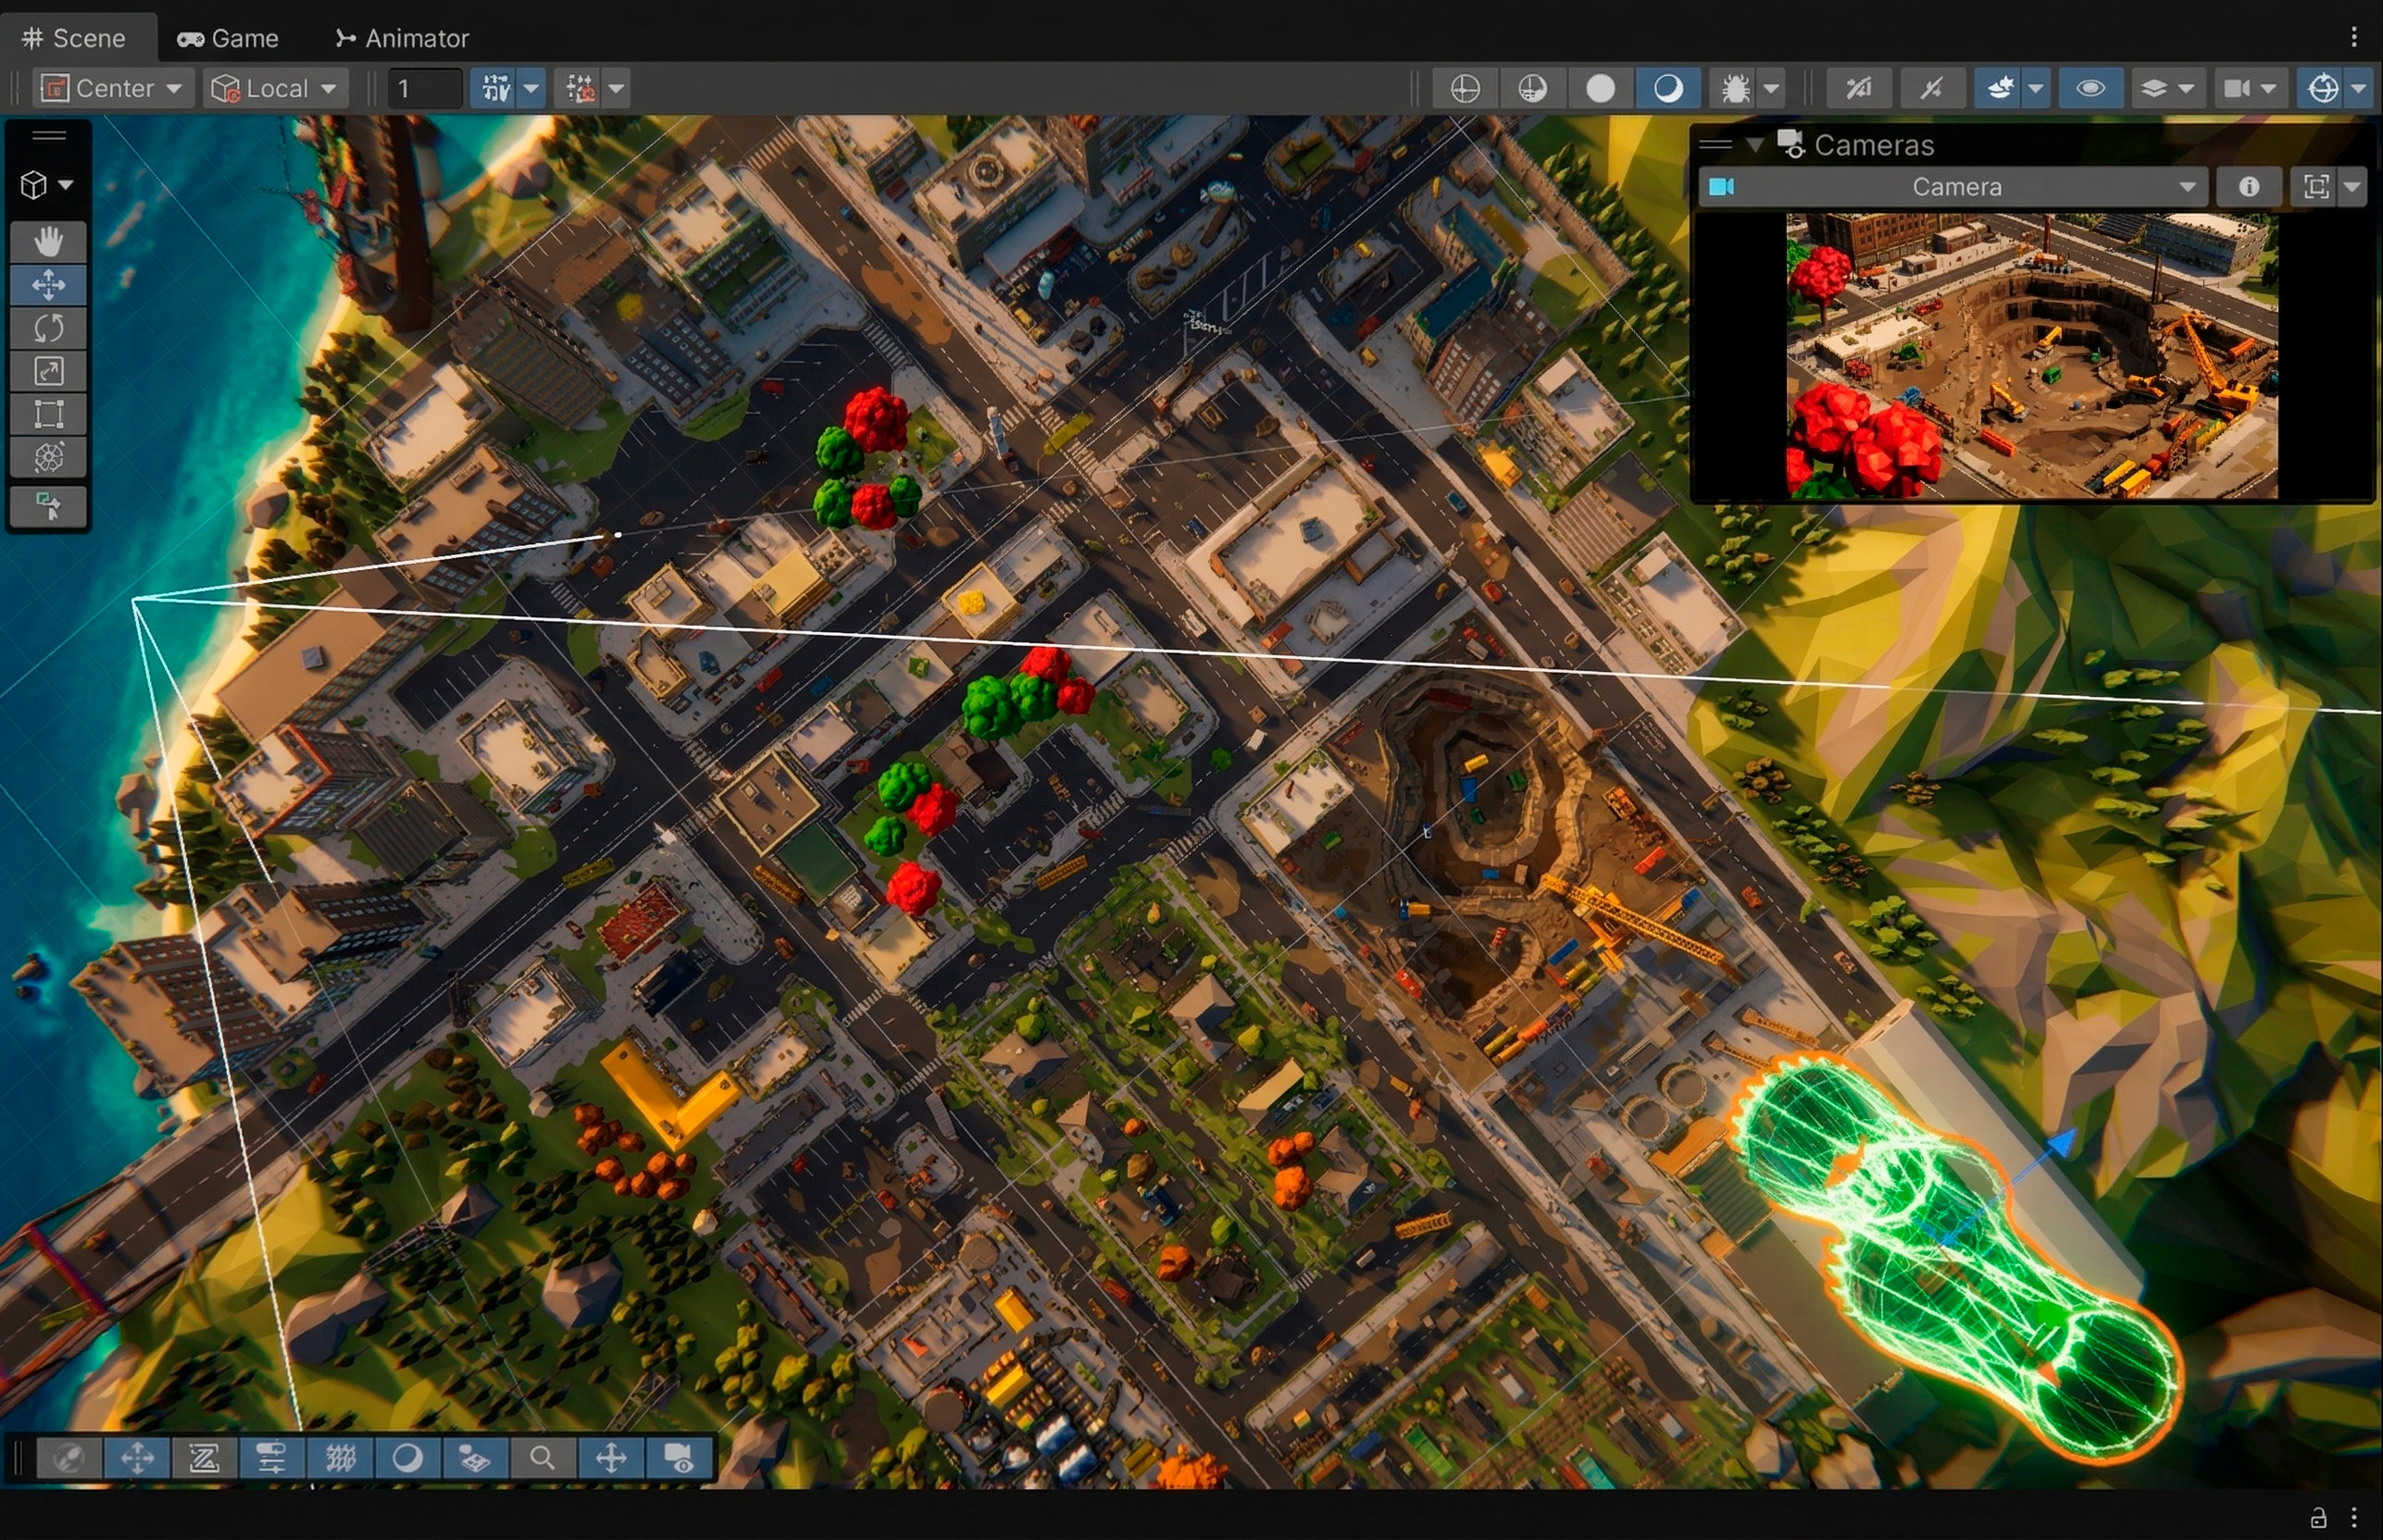Click the wireframe globe draw mode icon

click(x=1465, y=89)
